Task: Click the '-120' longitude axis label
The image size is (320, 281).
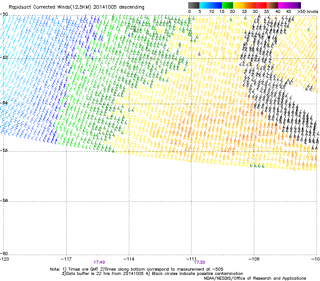Action: [x=4, y=259]
